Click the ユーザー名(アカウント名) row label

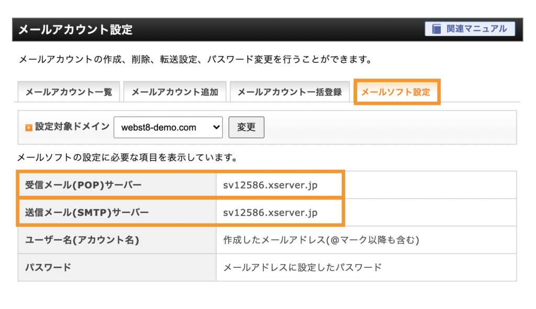(82, 240)
